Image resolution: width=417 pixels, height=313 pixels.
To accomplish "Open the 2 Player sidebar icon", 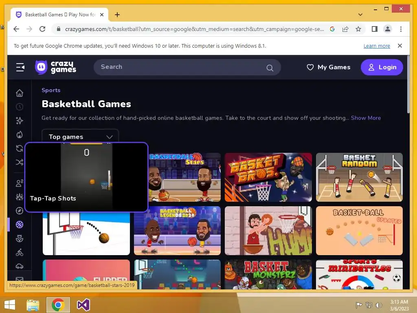I will (x=20, y=183).
